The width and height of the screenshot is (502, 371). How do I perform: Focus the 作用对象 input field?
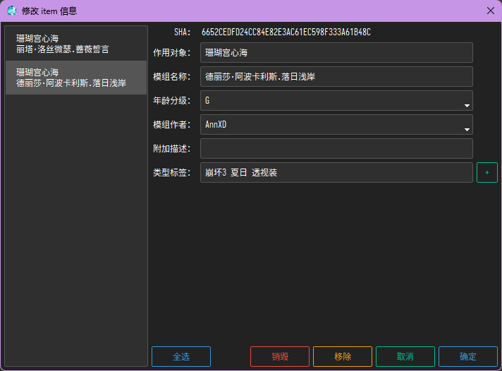[336, 52]
